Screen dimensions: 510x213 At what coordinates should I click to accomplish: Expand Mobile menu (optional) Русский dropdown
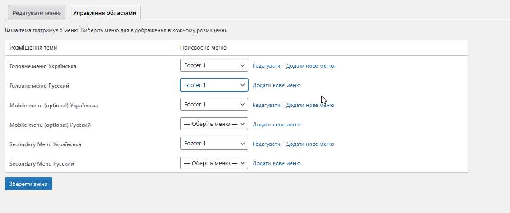coord(214,124)
